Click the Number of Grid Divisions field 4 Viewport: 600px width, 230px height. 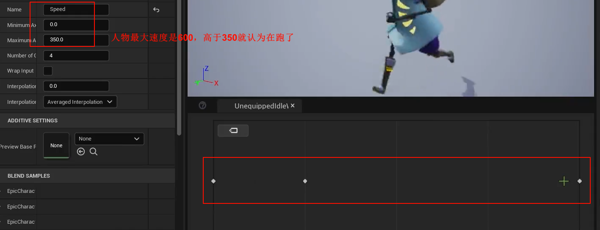point(76,55)
